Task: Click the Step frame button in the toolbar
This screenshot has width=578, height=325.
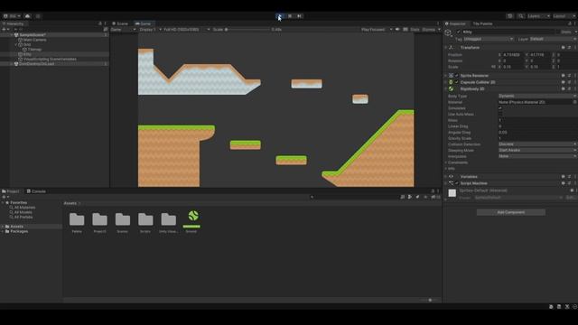Action: click(x=299, y=16)
